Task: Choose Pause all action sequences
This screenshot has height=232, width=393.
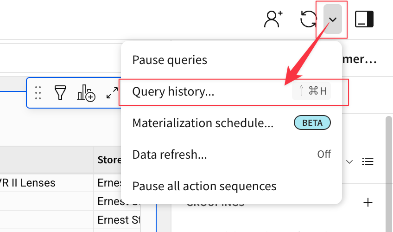Action: click(x=204, y=186)
